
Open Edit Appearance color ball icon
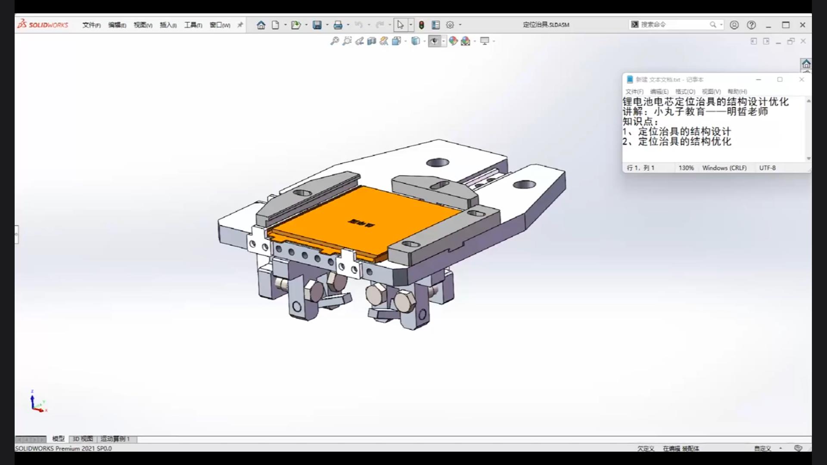(x=453, y=41)
